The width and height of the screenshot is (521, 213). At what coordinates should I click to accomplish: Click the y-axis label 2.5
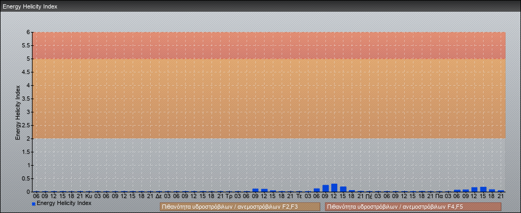[26, 125]
